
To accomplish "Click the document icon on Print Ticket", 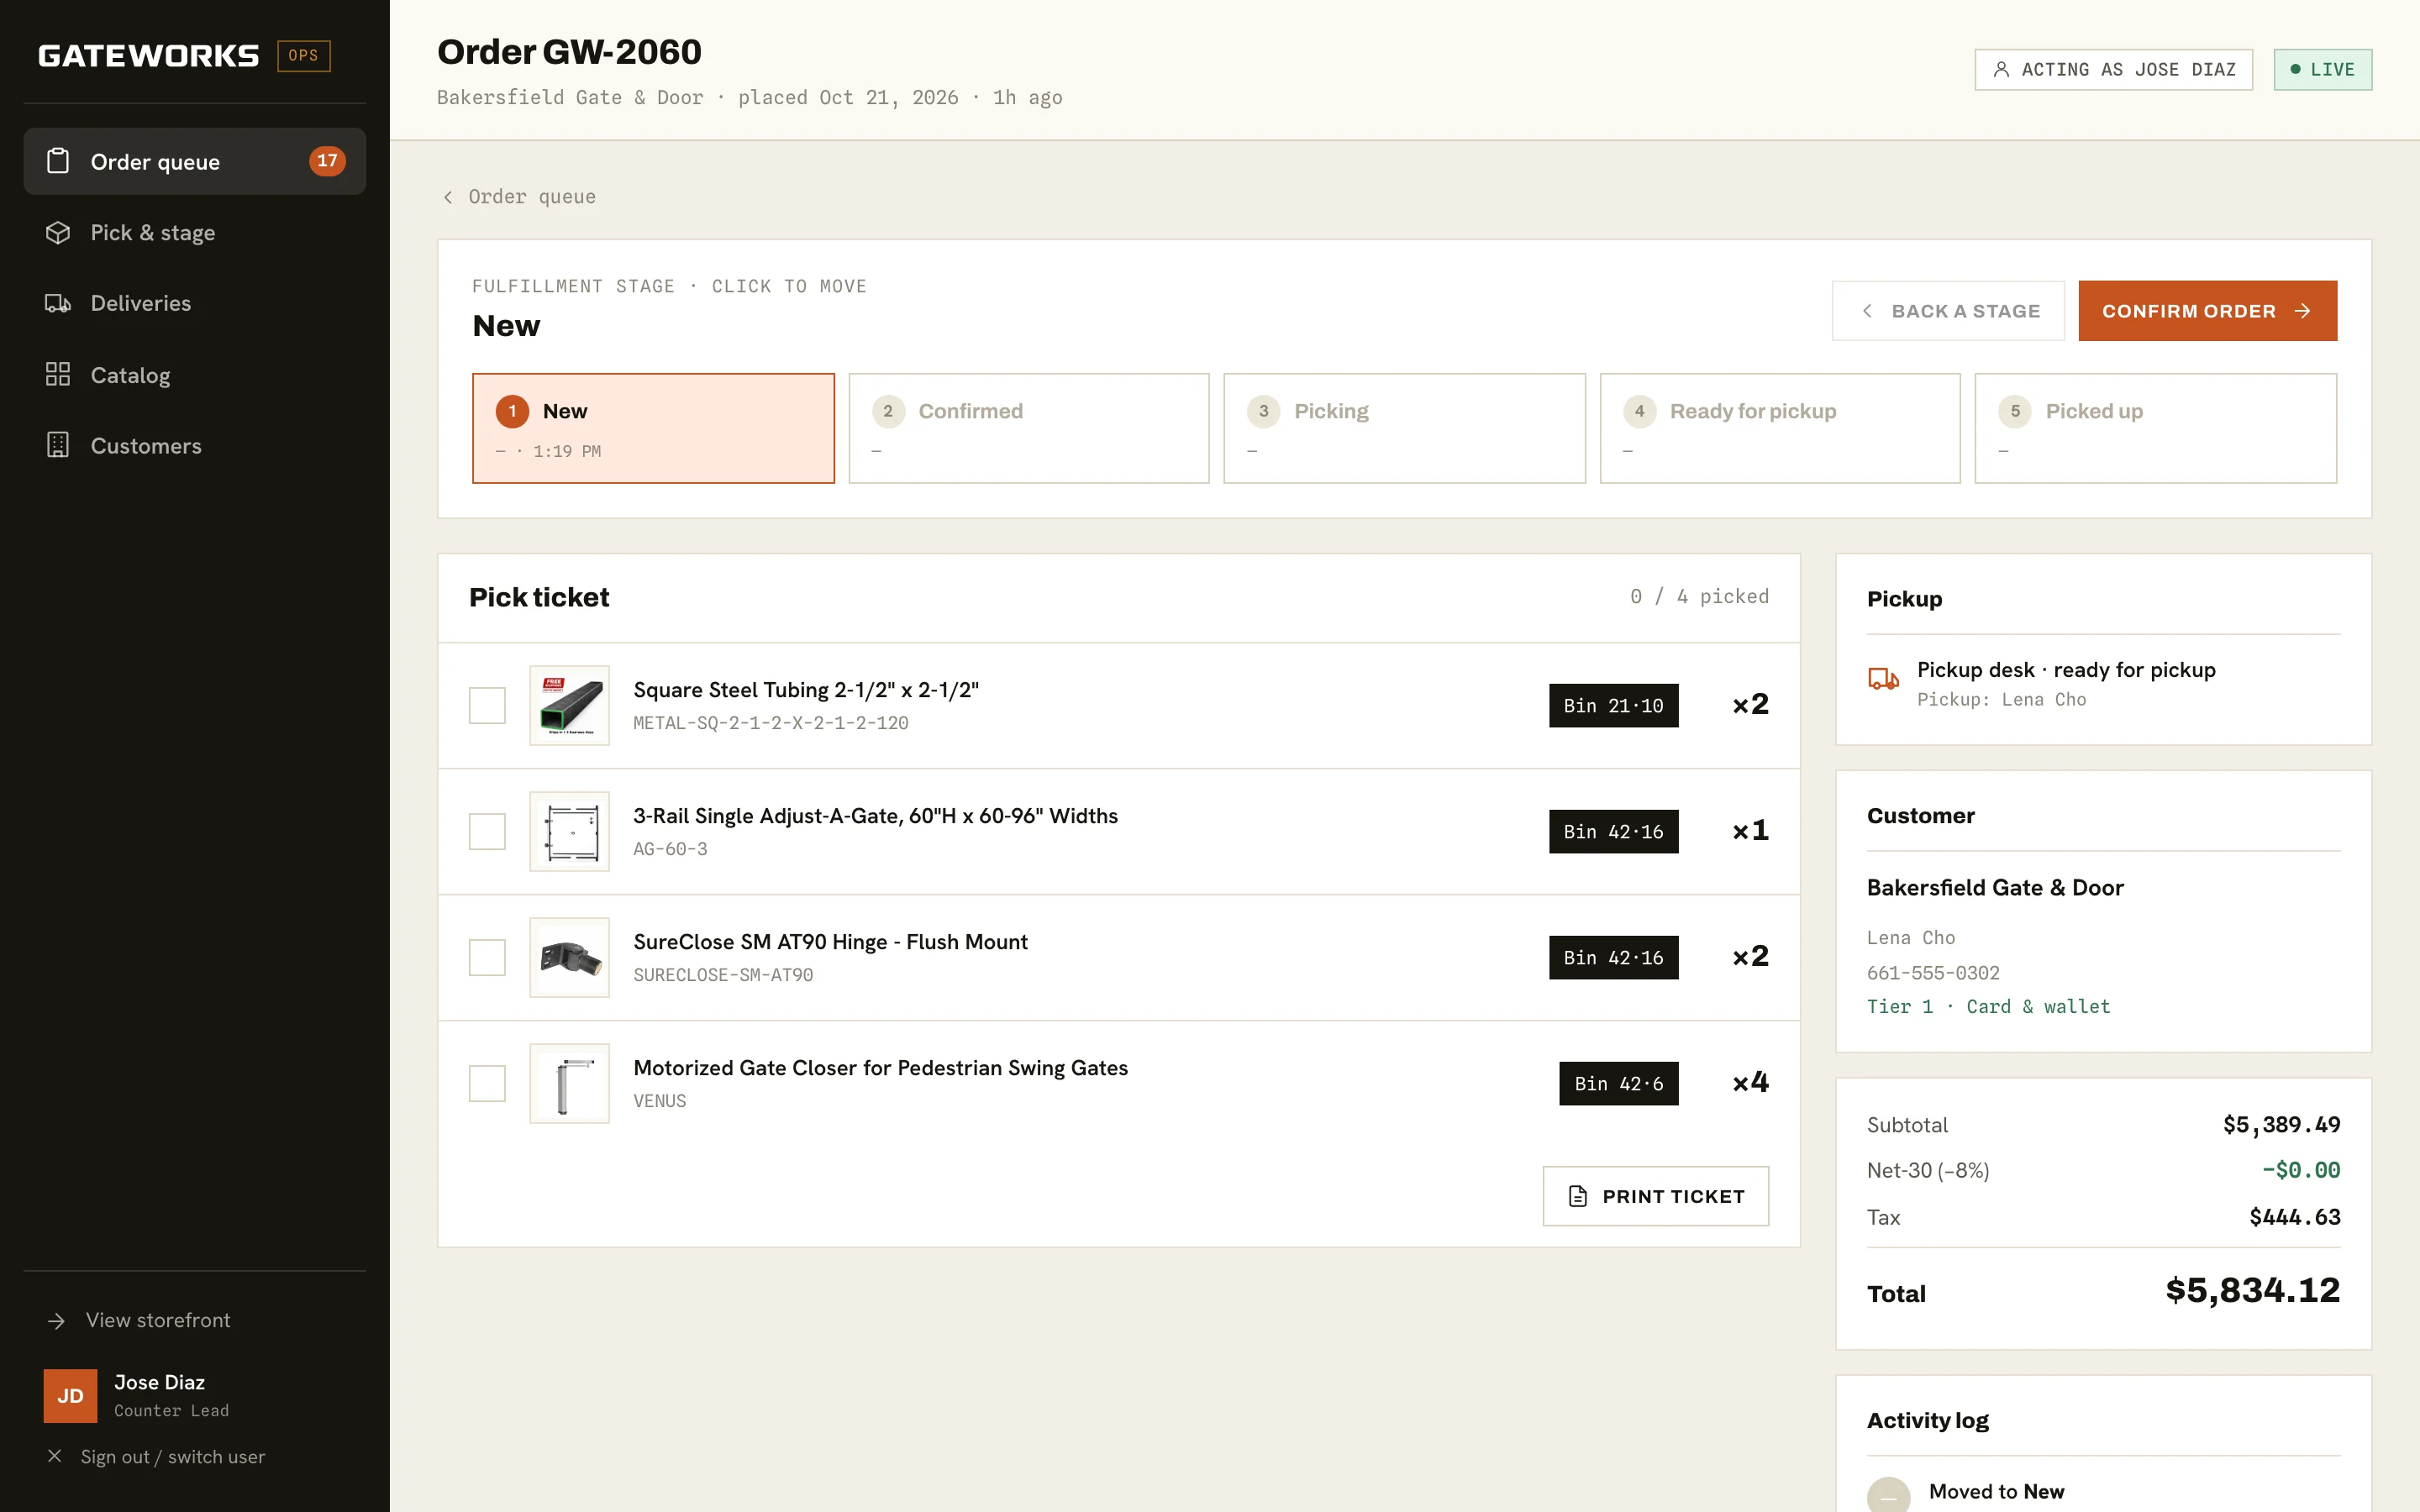I will 1578,1196.
